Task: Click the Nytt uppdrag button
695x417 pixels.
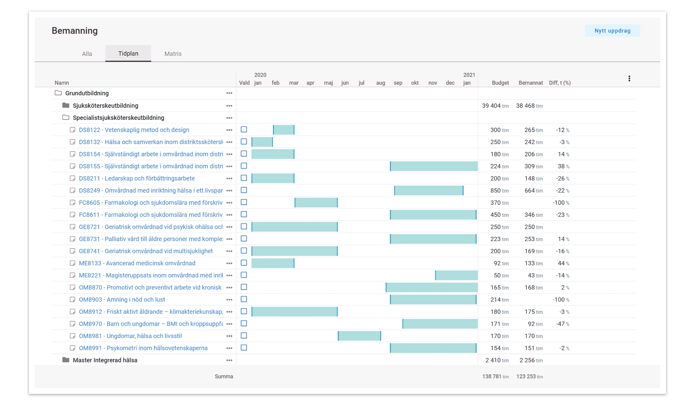Action: (x=612, y=31)
